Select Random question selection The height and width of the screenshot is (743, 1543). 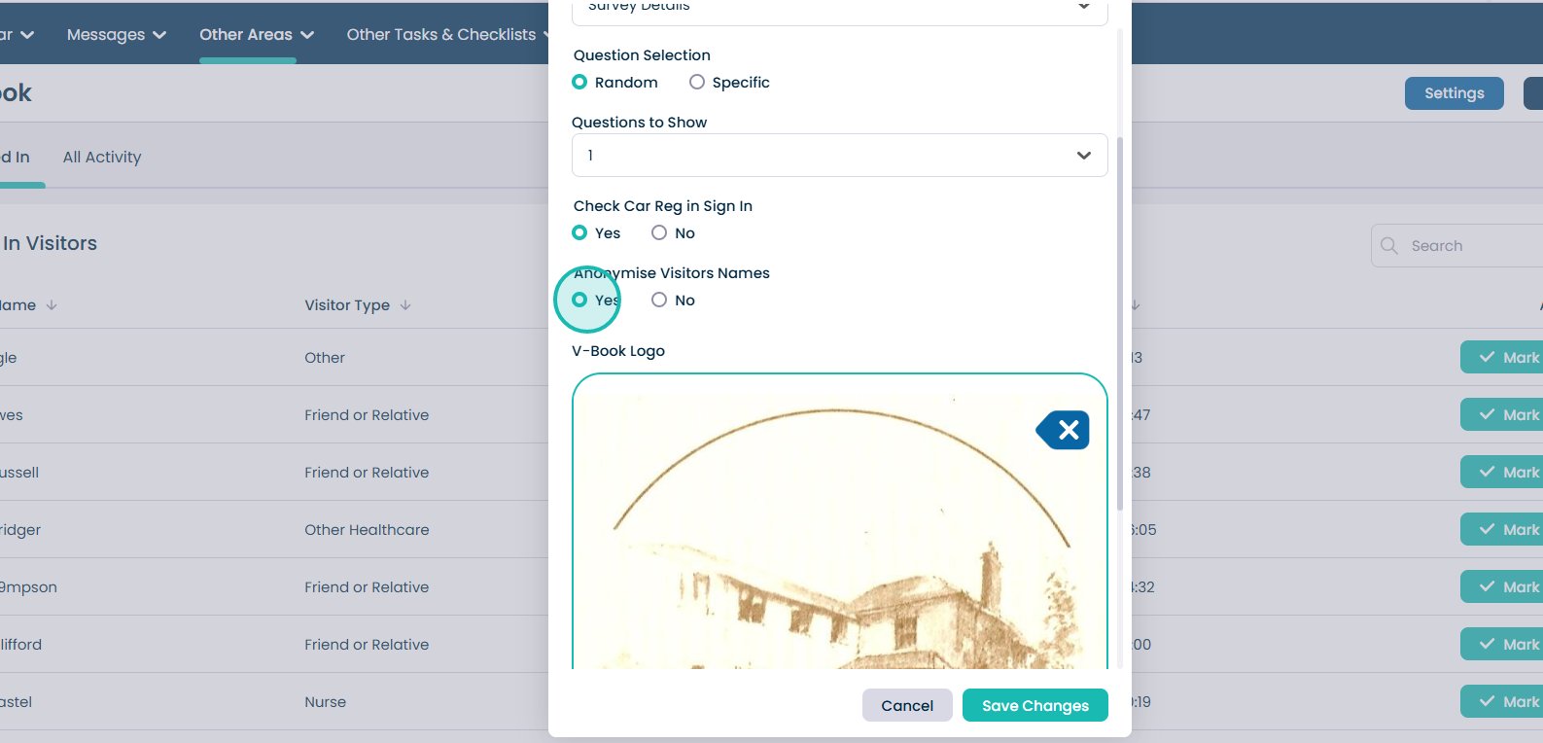[x=579, y=83]
